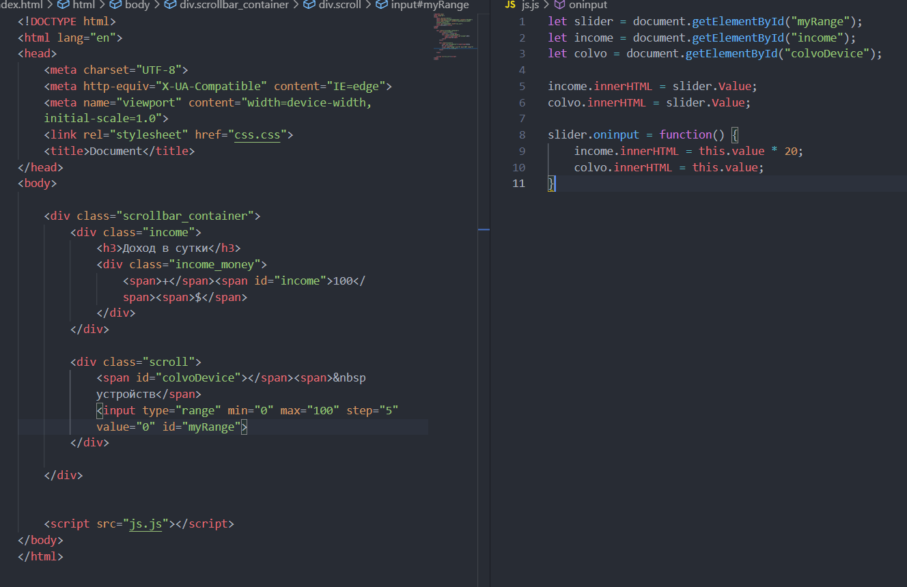This screenshot has width=907, height=587.
Task: Click the "stylesheet" rel value
Action: click(149, 134)
